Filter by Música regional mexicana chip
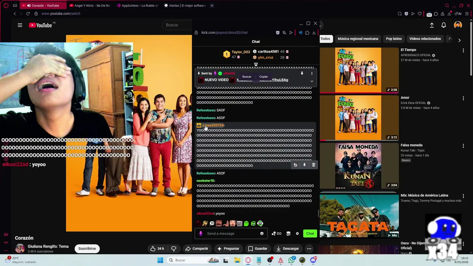473x266 pixels. click(x=358, y=39)
